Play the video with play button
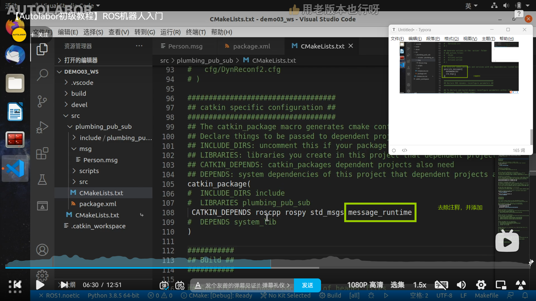 click(40, 285)
